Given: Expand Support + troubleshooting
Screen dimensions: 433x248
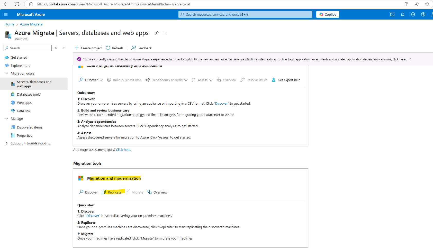Looking at the screenshot, I should coord(7,143).
